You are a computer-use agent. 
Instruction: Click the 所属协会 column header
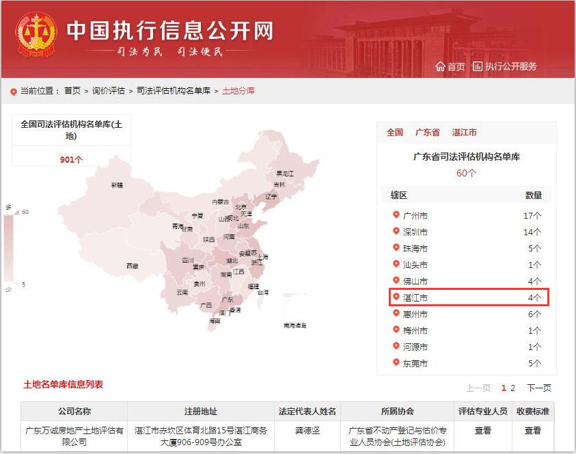click(398, 412)
